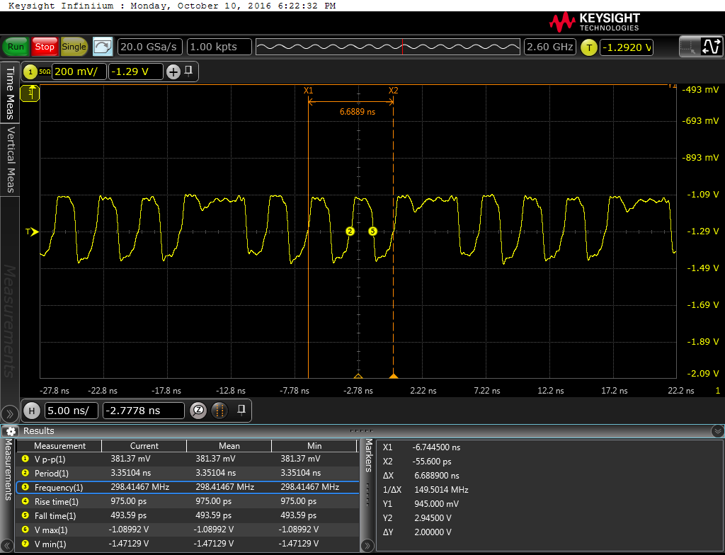
Task: Click the zoom selection box icon
Action: tap(688, 47)
